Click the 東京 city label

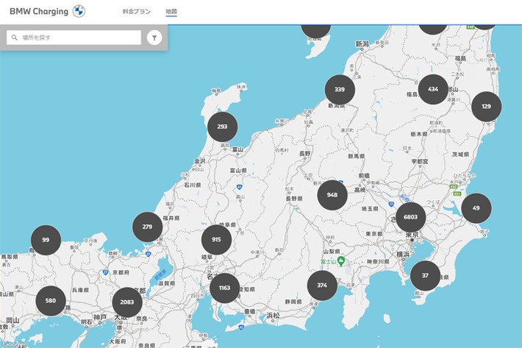pos(412,235)
